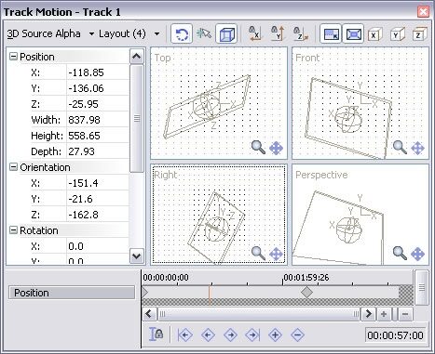Toggle prevent movement on X axis
435x354 pixels.
click(255, 33)
